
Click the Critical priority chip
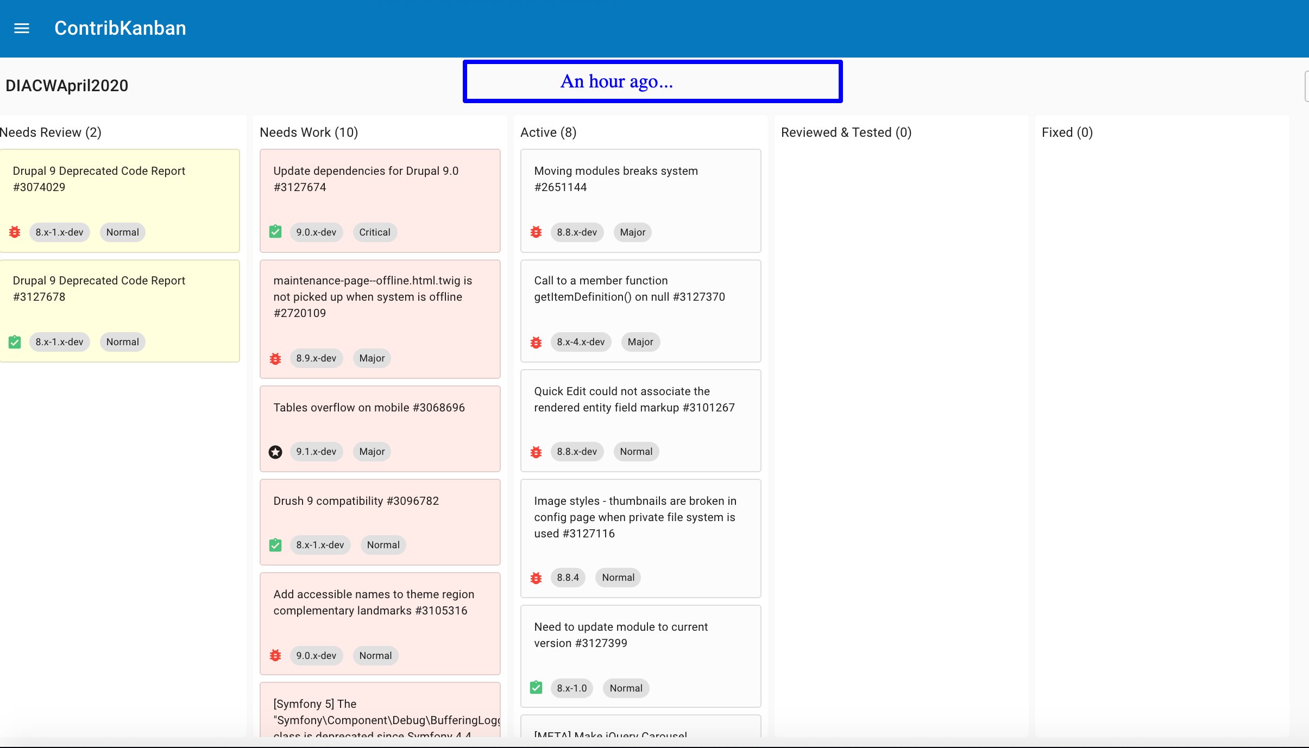pyautogui.click(x=375, y=232)
